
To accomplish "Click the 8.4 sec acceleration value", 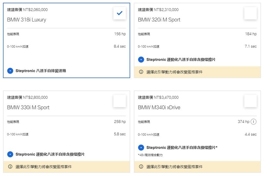I will click(120, 46).
